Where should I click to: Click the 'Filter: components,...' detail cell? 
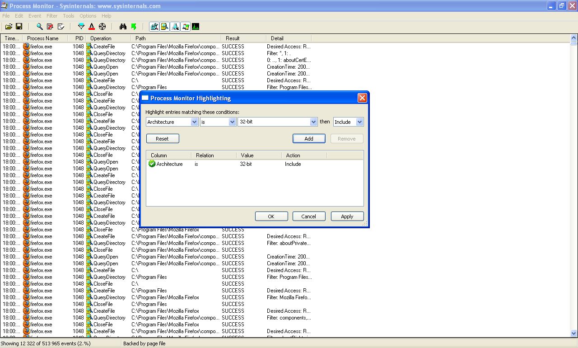289,318
